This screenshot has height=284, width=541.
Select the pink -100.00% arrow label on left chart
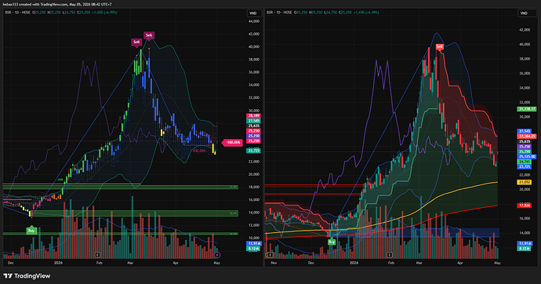tap(232, 142)
